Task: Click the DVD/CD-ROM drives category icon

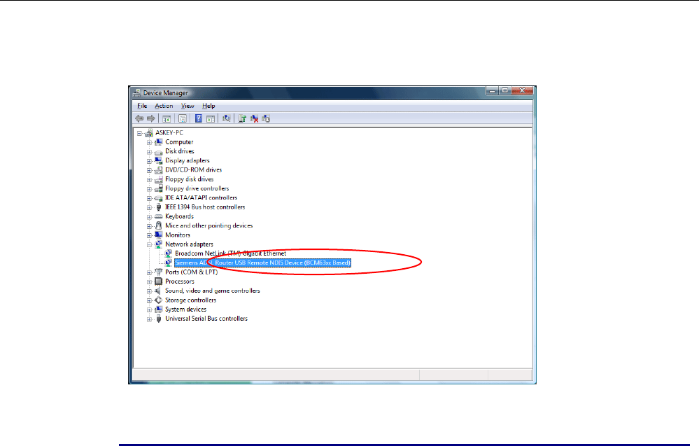Action: click(x=158, y=170)
